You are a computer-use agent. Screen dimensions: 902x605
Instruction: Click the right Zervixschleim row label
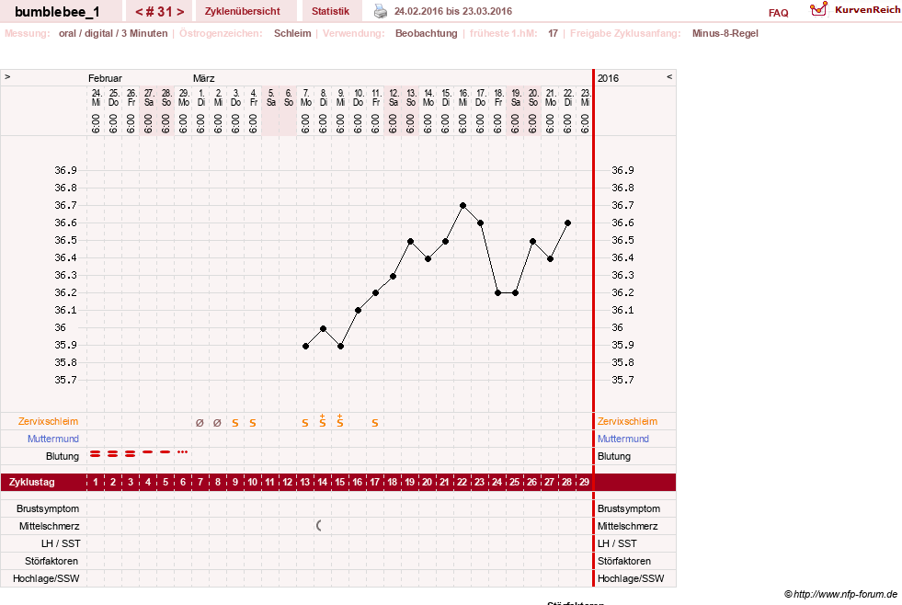pos(627,421)
